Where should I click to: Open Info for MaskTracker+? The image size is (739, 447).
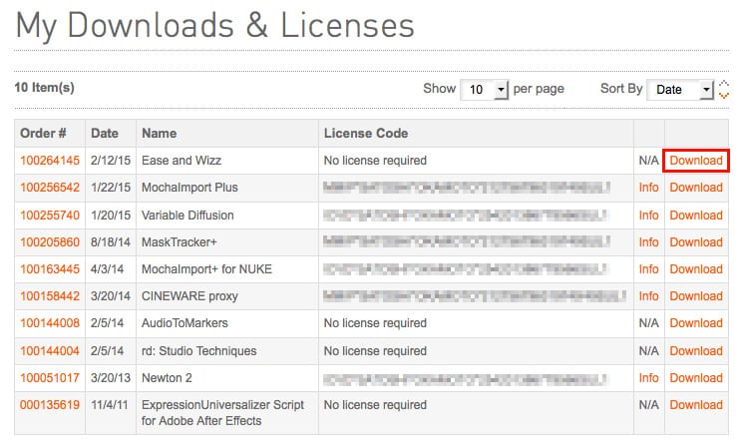tap(648, 241)
